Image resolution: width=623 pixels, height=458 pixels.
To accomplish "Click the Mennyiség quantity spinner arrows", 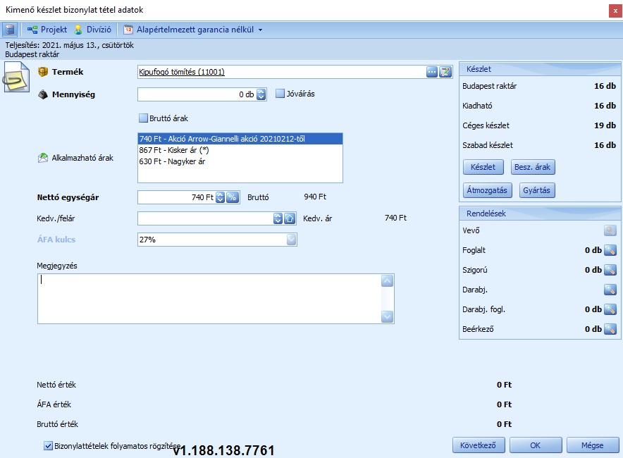I will [261, 94].
